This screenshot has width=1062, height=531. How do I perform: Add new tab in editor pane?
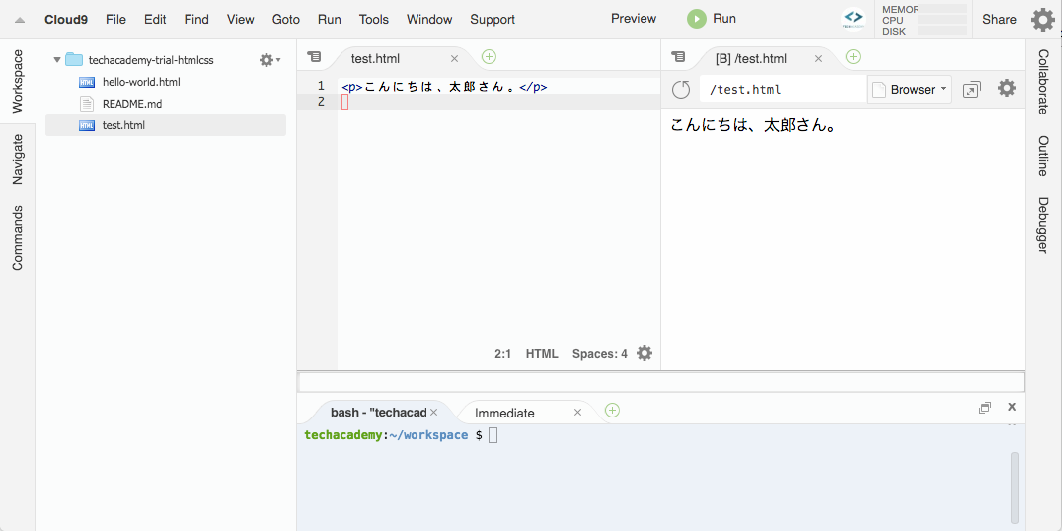click(x=489, y=57)
